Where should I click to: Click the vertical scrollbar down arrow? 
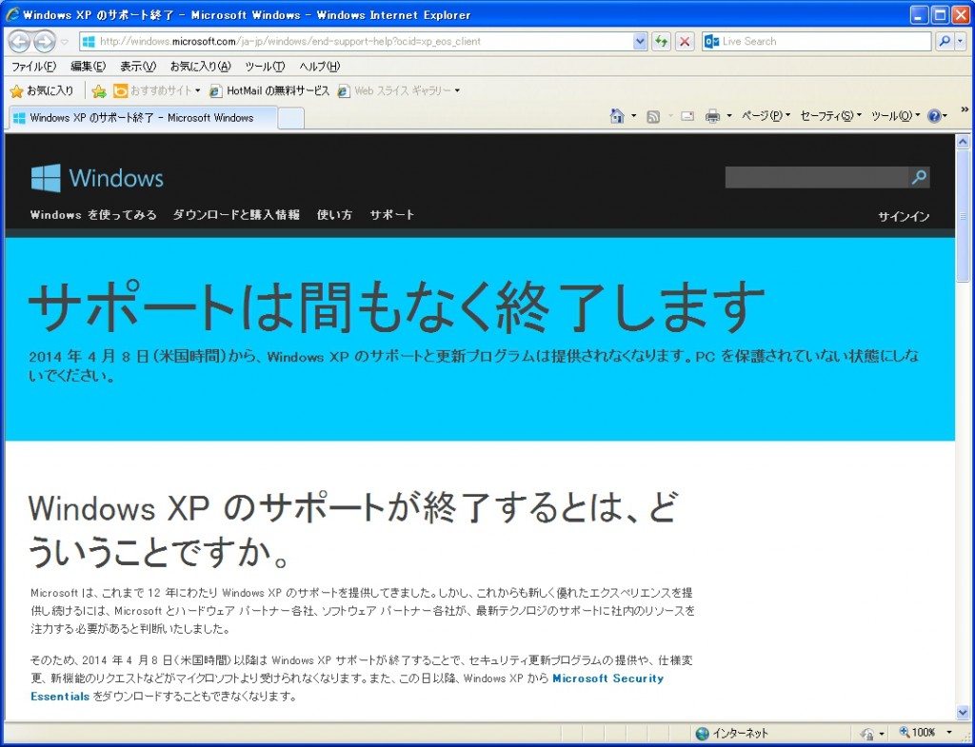963,712
